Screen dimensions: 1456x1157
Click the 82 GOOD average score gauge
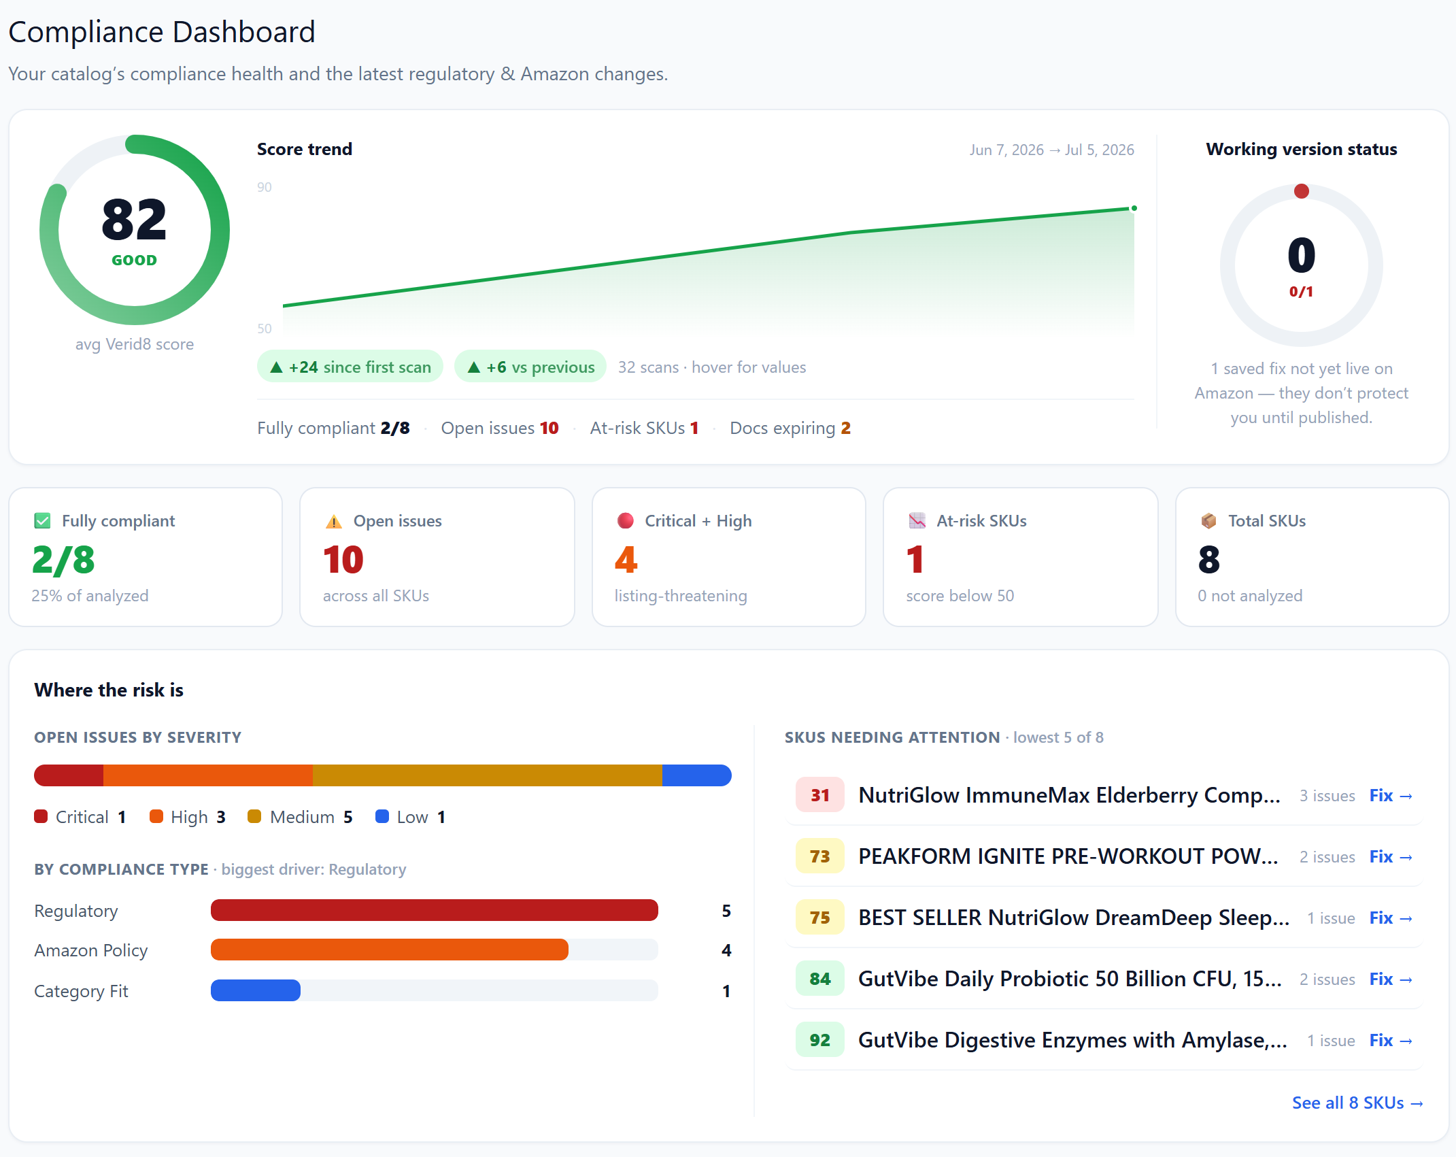click(135, 230)
